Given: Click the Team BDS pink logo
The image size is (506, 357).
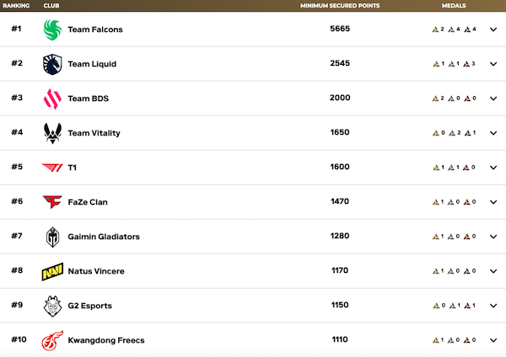Looking at the screenshot, I should (52, 99).
